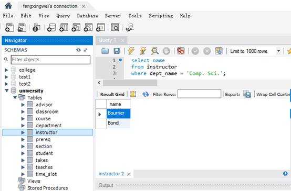This screenshot has width=291, height=191.
Task: Commit transaction check icon
Action: 195,51
